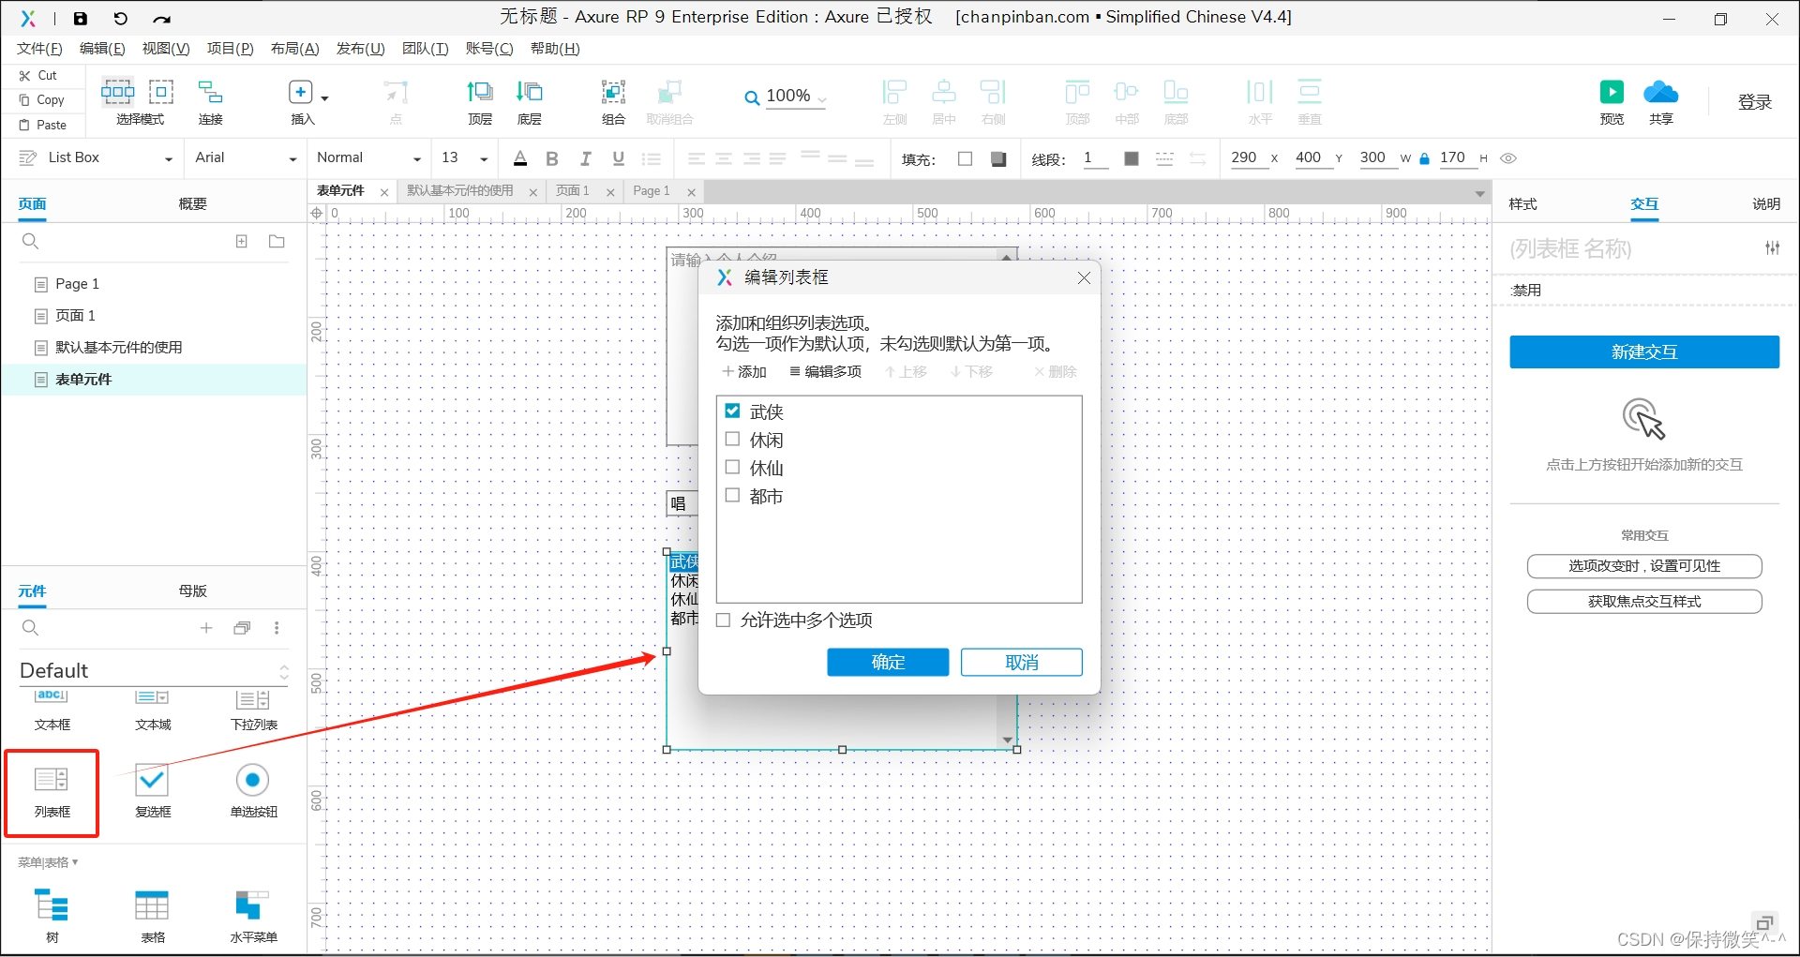Viewport: 1800px width, 957px height.
Task: Enable 允许选中多个选项 checkbox
Action: (x=723, y=620)
